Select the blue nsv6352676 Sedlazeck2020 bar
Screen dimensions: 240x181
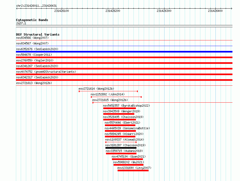(124, 52)
